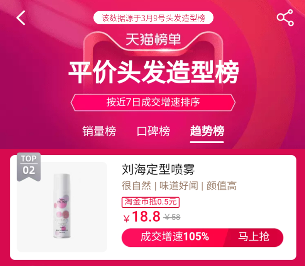Tap the 按近7日成交增速排序 banner
This screenshot has height=266, width=305.
pyautogui.click(x=153, y=102)
